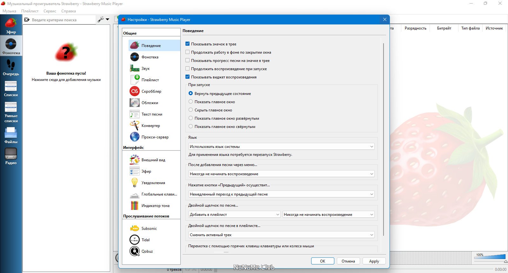Open the Списки playlists sidebar tab
The image size is (508, 273).
pyautogui.click(x=11, y=88)
